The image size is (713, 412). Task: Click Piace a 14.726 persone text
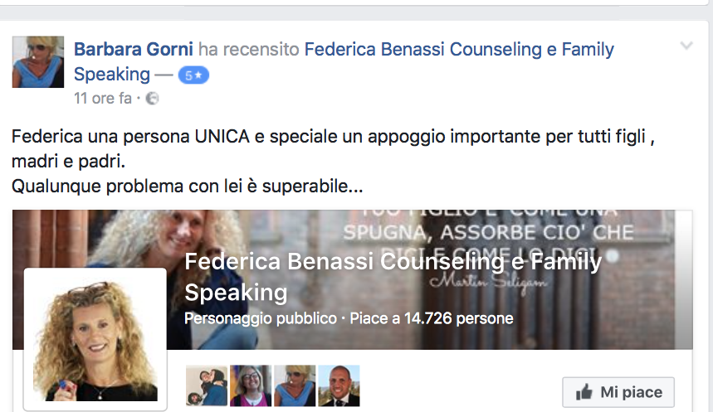click(431, 318)
